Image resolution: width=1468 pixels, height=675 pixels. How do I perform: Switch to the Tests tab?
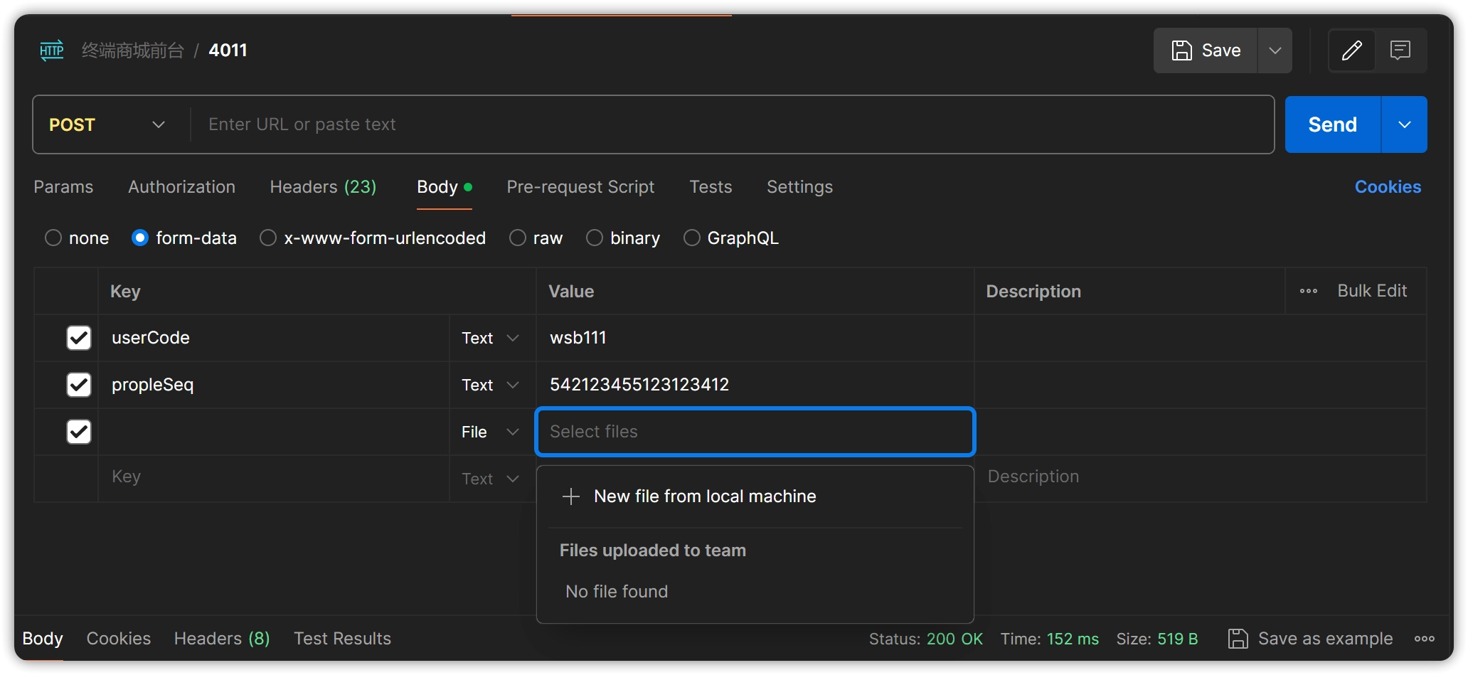tap(711, 187)
